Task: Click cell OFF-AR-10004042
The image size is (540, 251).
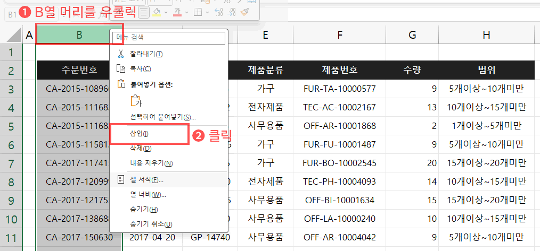Action: 340,237
